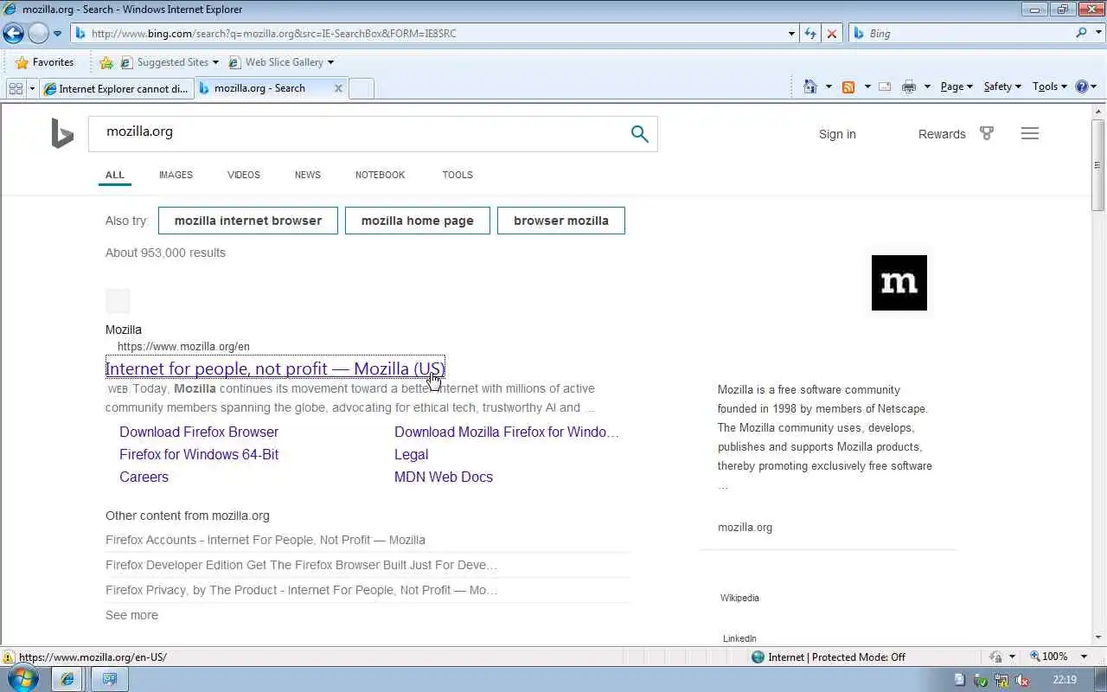Open Suggested Sites dropdown
The height and width of the screenshot is (692, 1107).
(170, 62)
